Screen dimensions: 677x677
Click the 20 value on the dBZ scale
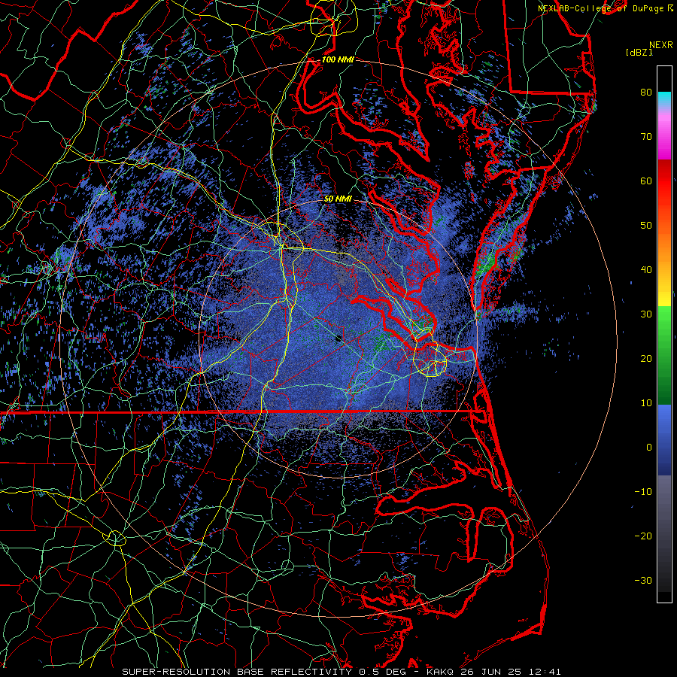tap(646, 359)
